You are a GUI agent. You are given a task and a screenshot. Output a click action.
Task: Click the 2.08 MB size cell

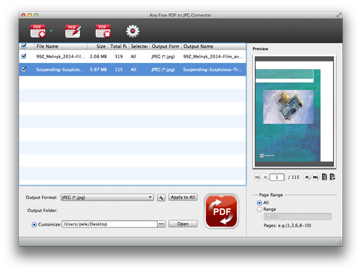(x=98, y=56)
